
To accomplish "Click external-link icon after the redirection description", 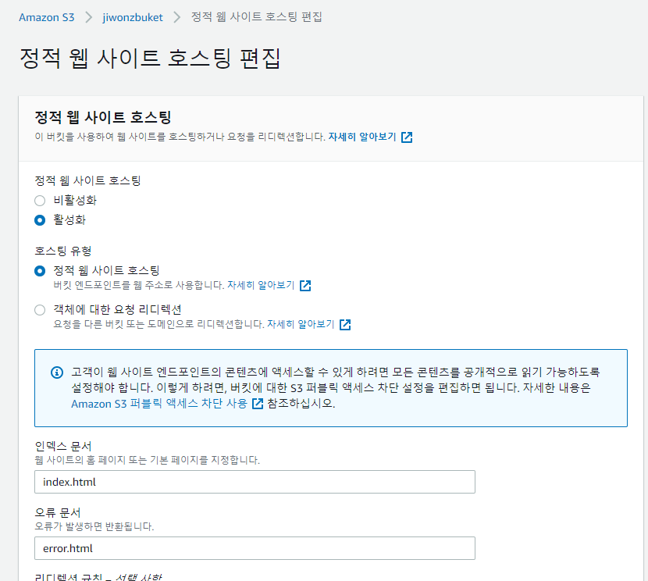I will (345, 324).
